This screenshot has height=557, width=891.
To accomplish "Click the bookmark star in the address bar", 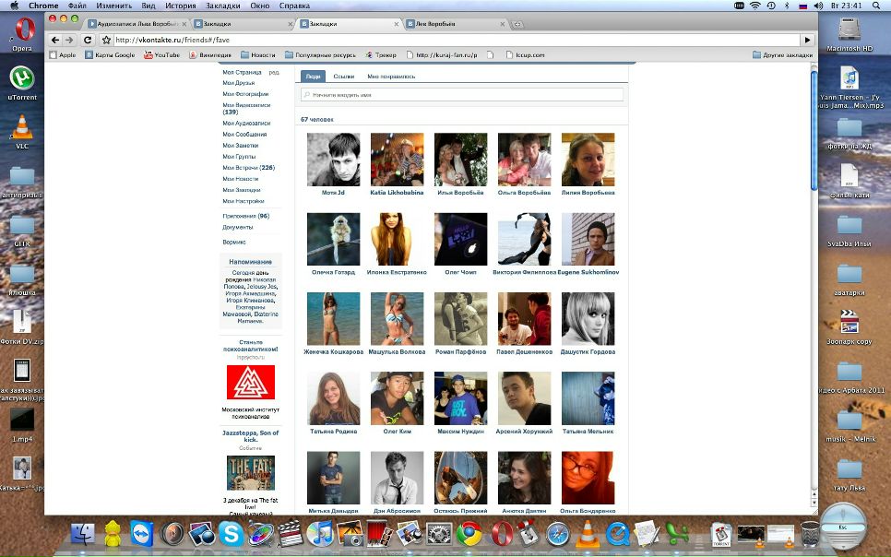I will point(107,41).
